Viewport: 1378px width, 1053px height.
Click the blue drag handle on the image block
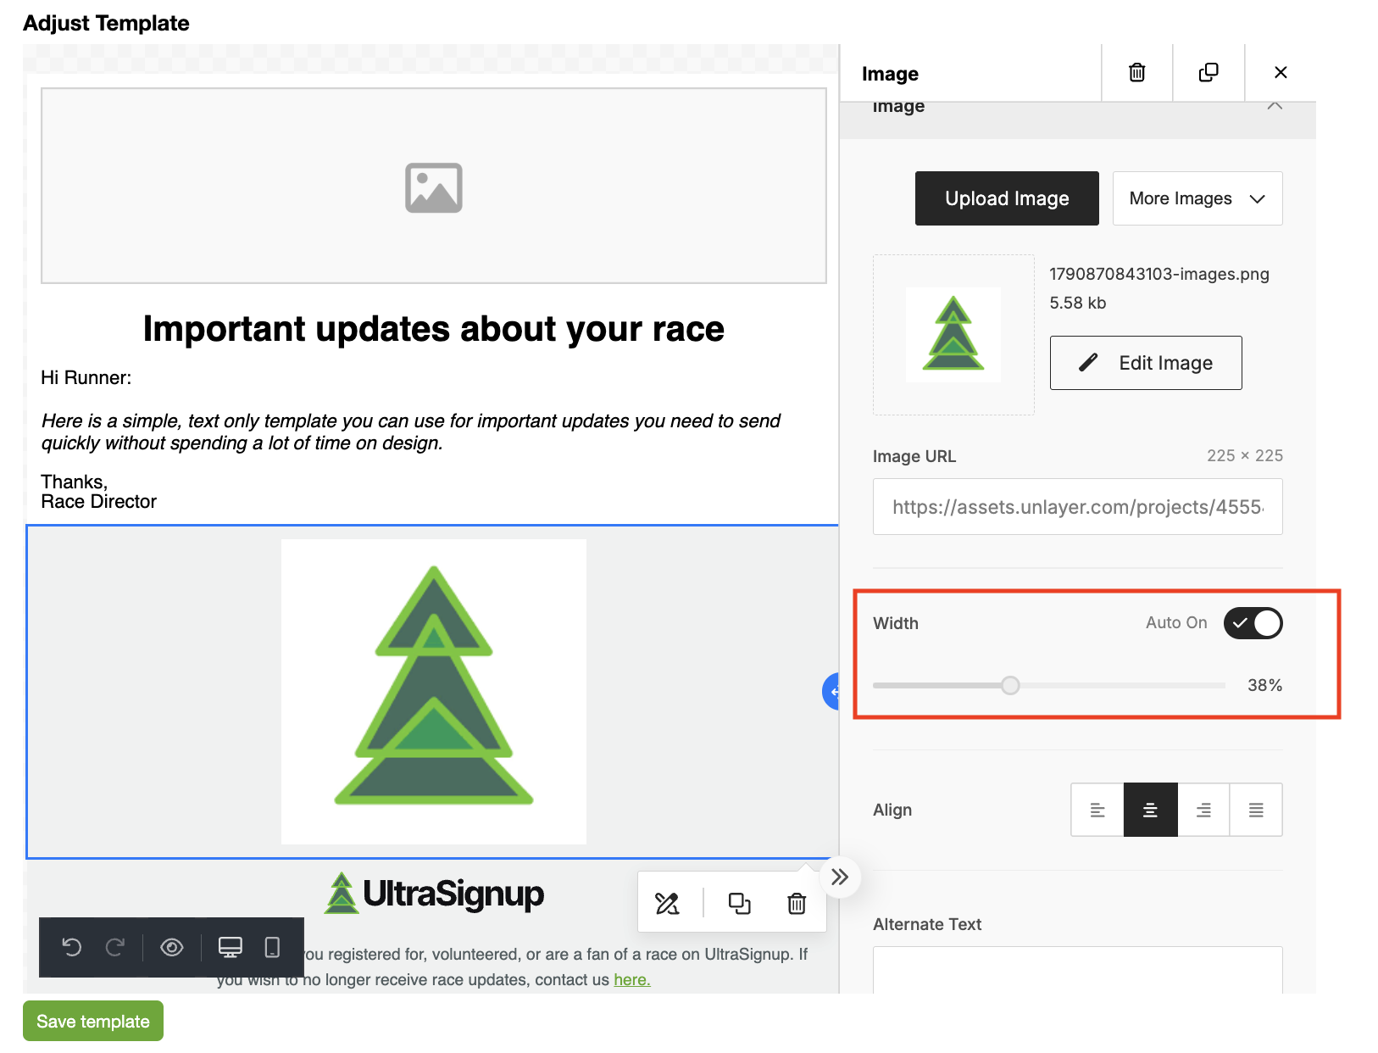click(831, 692)
